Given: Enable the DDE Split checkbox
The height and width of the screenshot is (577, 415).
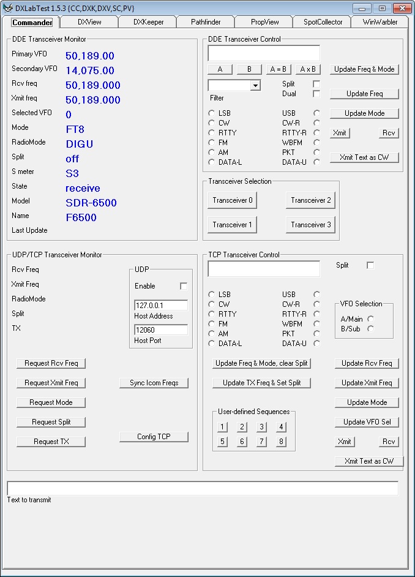Looking at the screenshot, I should 316,84.
